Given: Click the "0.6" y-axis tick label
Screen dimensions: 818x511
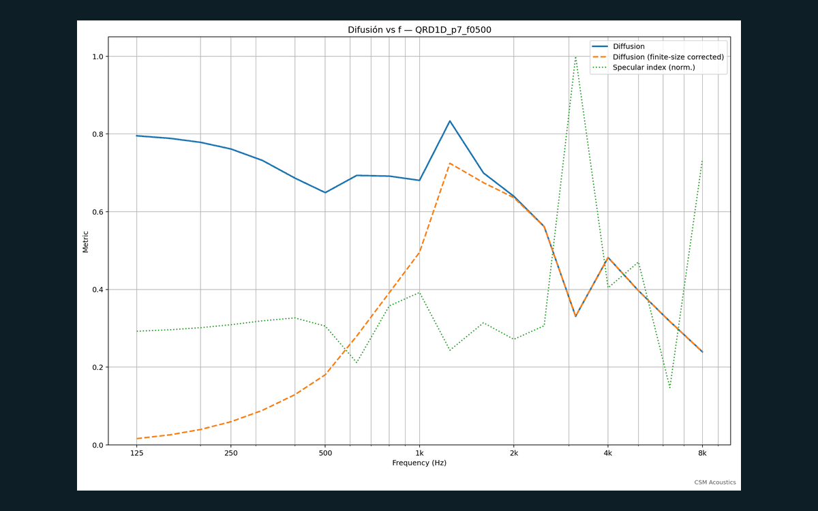Looking at the screenshot, I should (x=98, y=212).
